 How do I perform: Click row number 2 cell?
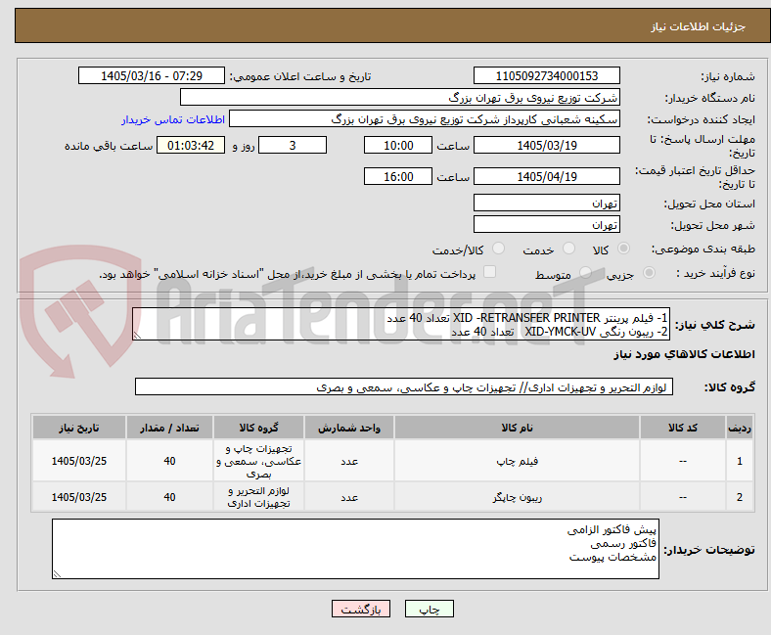click(740, 497)
